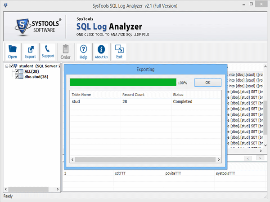Image resolution: width=270 pixels, height=202 pixels.
Task: Uncheck the student database checkbox
Action: 12,66
